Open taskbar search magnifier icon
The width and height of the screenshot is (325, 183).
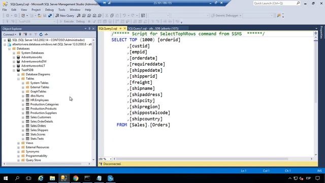click(17, 178)
